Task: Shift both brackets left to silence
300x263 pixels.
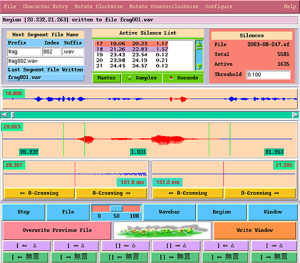Action: coord(124,257)
